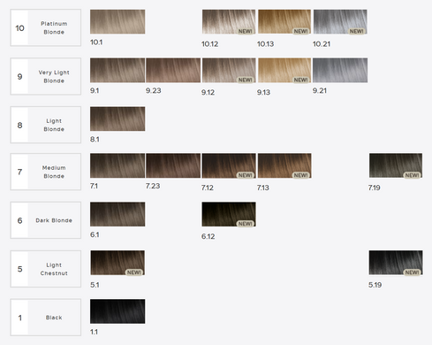Open the 9 Very Light Blonde level box

(46, 76)
